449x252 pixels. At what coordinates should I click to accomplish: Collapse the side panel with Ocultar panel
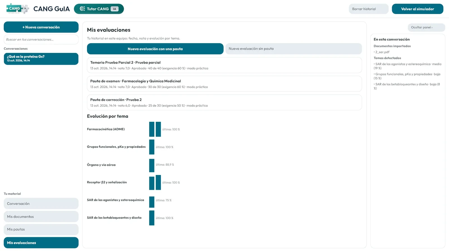tap(426, 27)
